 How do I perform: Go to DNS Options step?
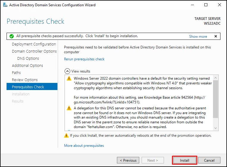(x=28, y=59)
